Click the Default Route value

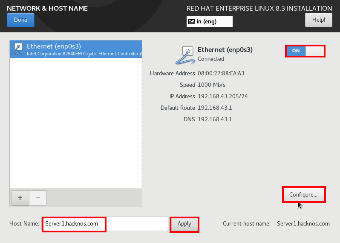tap(215, 108)
